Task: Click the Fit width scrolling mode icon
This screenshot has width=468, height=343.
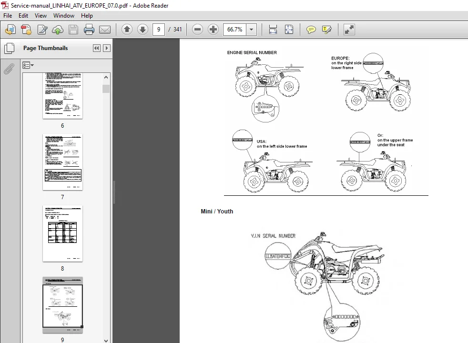Action: [273, 30]
